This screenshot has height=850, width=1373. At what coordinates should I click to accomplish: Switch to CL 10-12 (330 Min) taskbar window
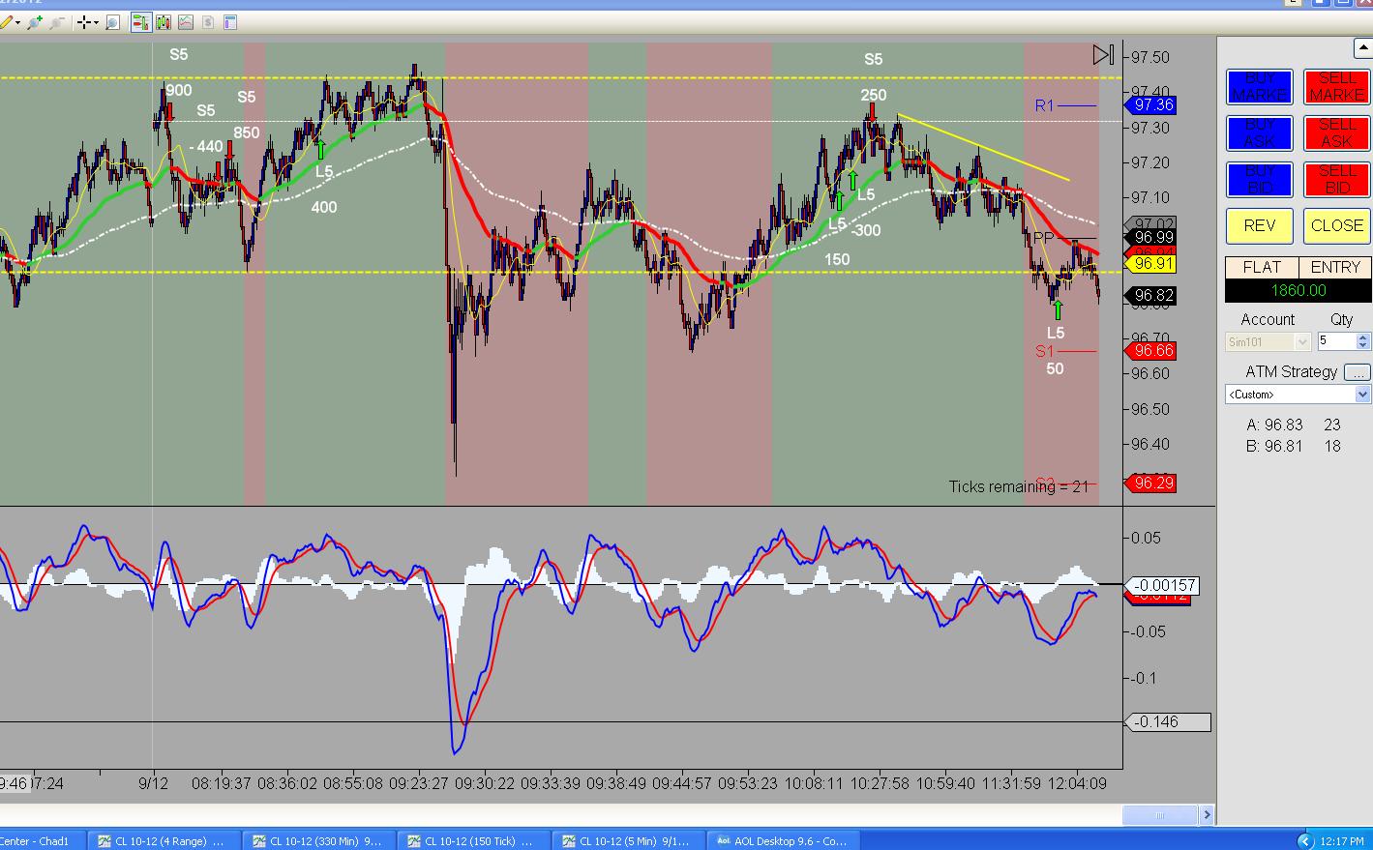(x=317, y=840)
